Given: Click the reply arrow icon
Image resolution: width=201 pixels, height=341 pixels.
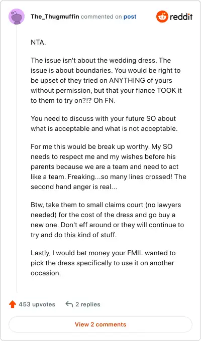Looking at the screenshot, I should click(x=69, y=304).
